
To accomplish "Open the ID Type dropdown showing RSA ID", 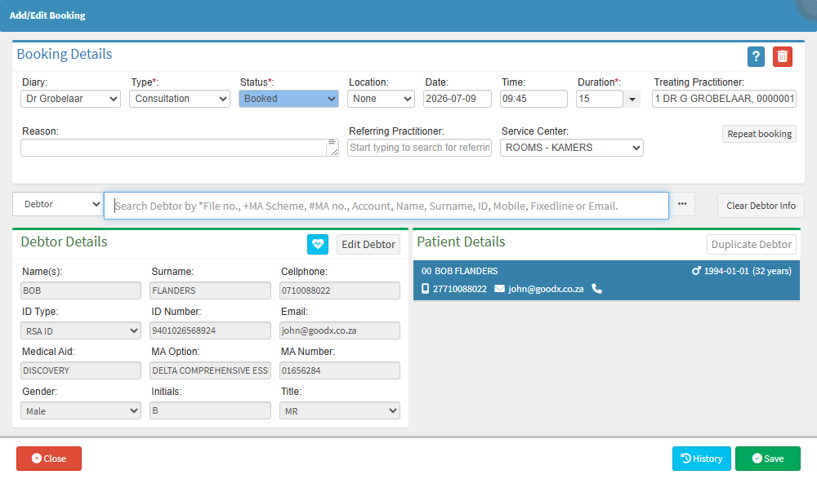I will 81,330.
